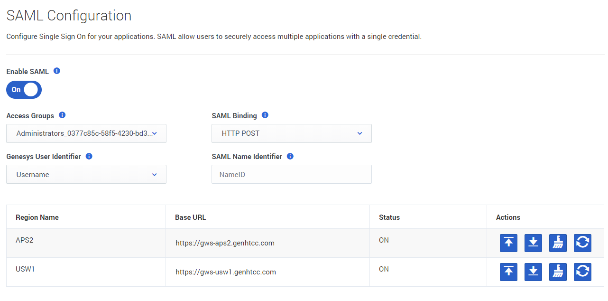Click info icon beside SAML Name Identifier
Image resolution: width=608 pixels, height=301 pixels.
(x=290, y=156)
